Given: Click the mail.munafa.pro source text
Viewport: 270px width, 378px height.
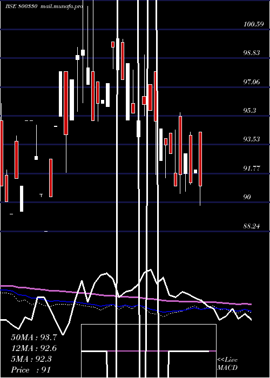Looking at the screenshot, I should pyautogui.click(x=61, y=6).
